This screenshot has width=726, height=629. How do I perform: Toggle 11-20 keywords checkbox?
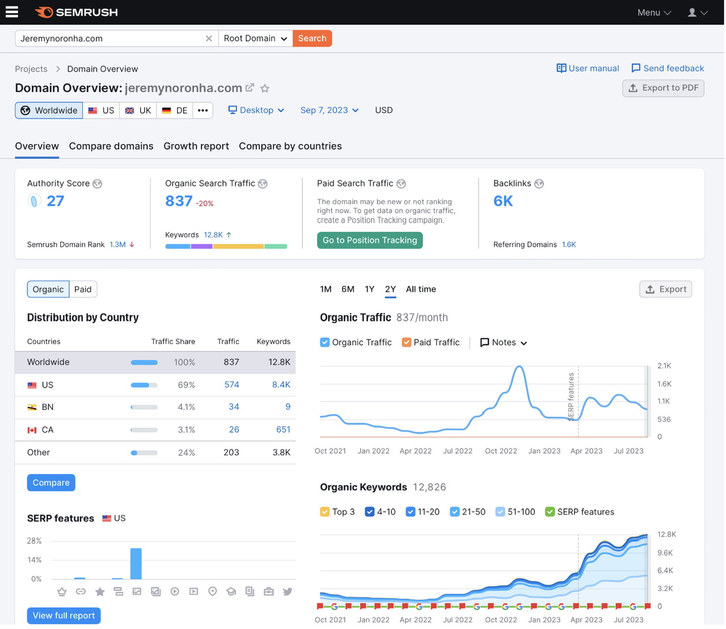point(411,512)
